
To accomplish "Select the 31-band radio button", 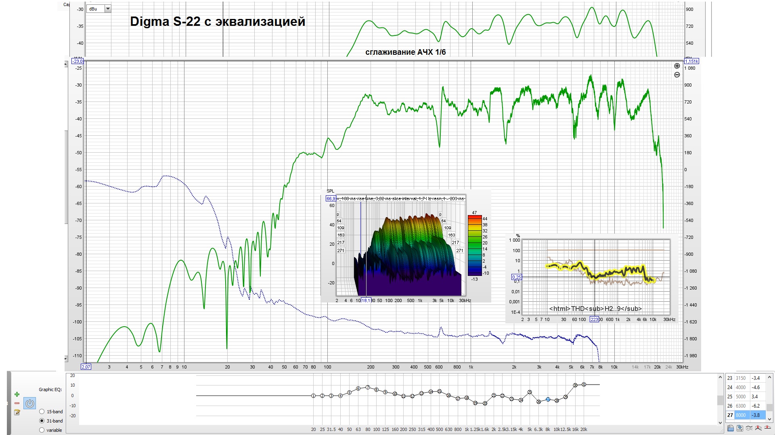I will [42, 421].
